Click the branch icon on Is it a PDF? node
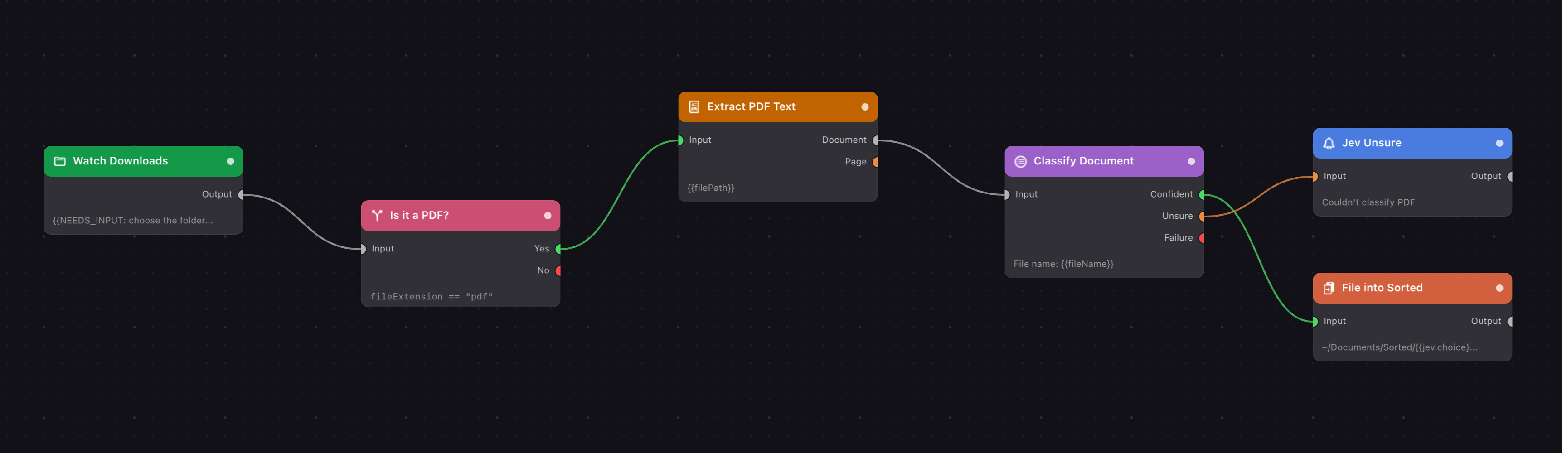 click(377, 216)
